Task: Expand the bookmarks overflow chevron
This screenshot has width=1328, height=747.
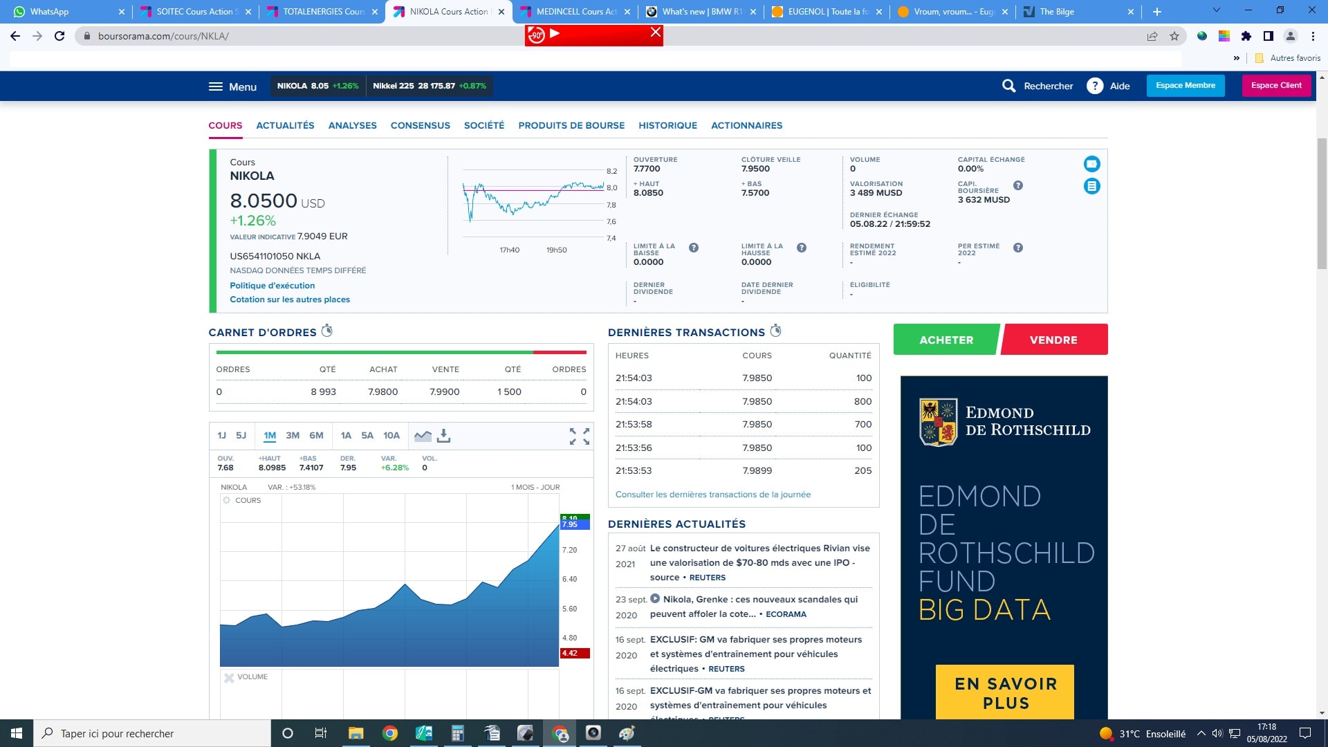Action: (x=1236, y=58)
